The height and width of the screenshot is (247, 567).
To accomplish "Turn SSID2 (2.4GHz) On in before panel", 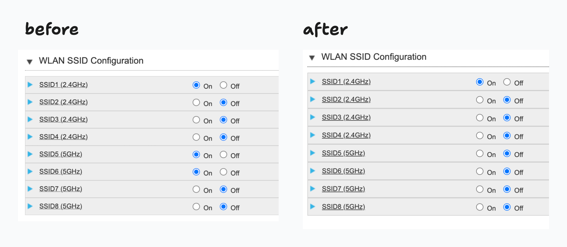I will 196,103.
